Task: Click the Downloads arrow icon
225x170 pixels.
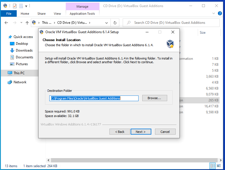Action: point(12,50)
